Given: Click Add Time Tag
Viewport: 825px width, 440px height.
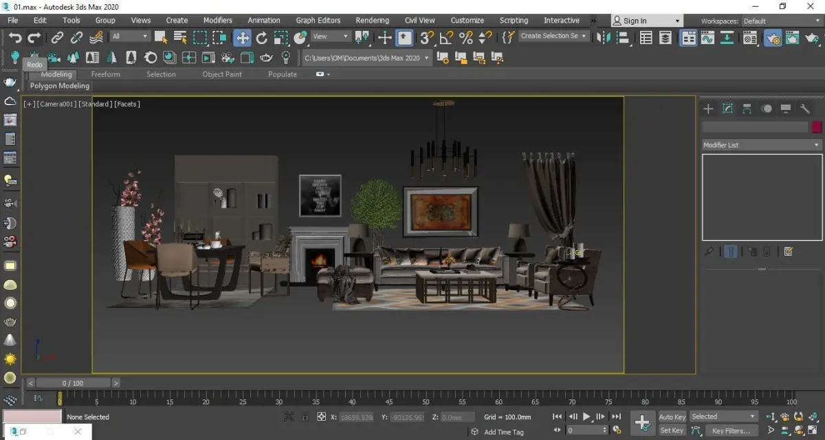Looking at the screenshot, I should [x=503, y=432].
